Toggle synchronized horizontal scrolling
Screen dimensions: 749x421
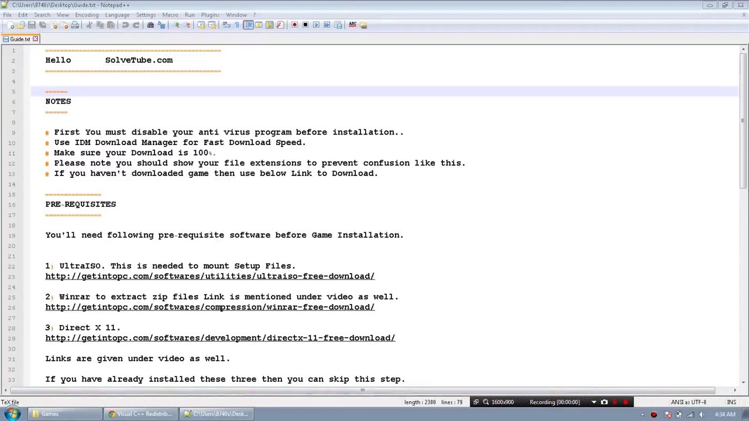click(x=212, y=25)
